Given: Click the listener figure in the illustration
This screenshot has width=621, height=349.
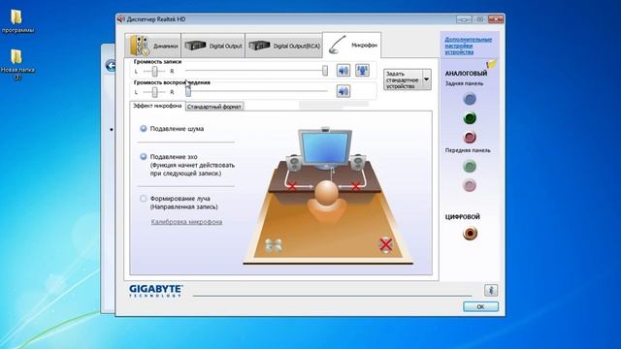Looking at the screenshot, I should [327, 202].
